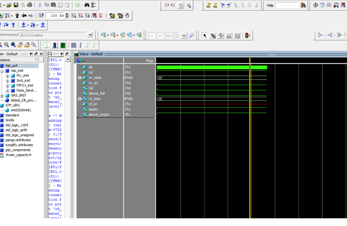The width and height of the screenshot is (347, 226).
Task: Click the Open file folder icon
Action: [x=9, y=5]
